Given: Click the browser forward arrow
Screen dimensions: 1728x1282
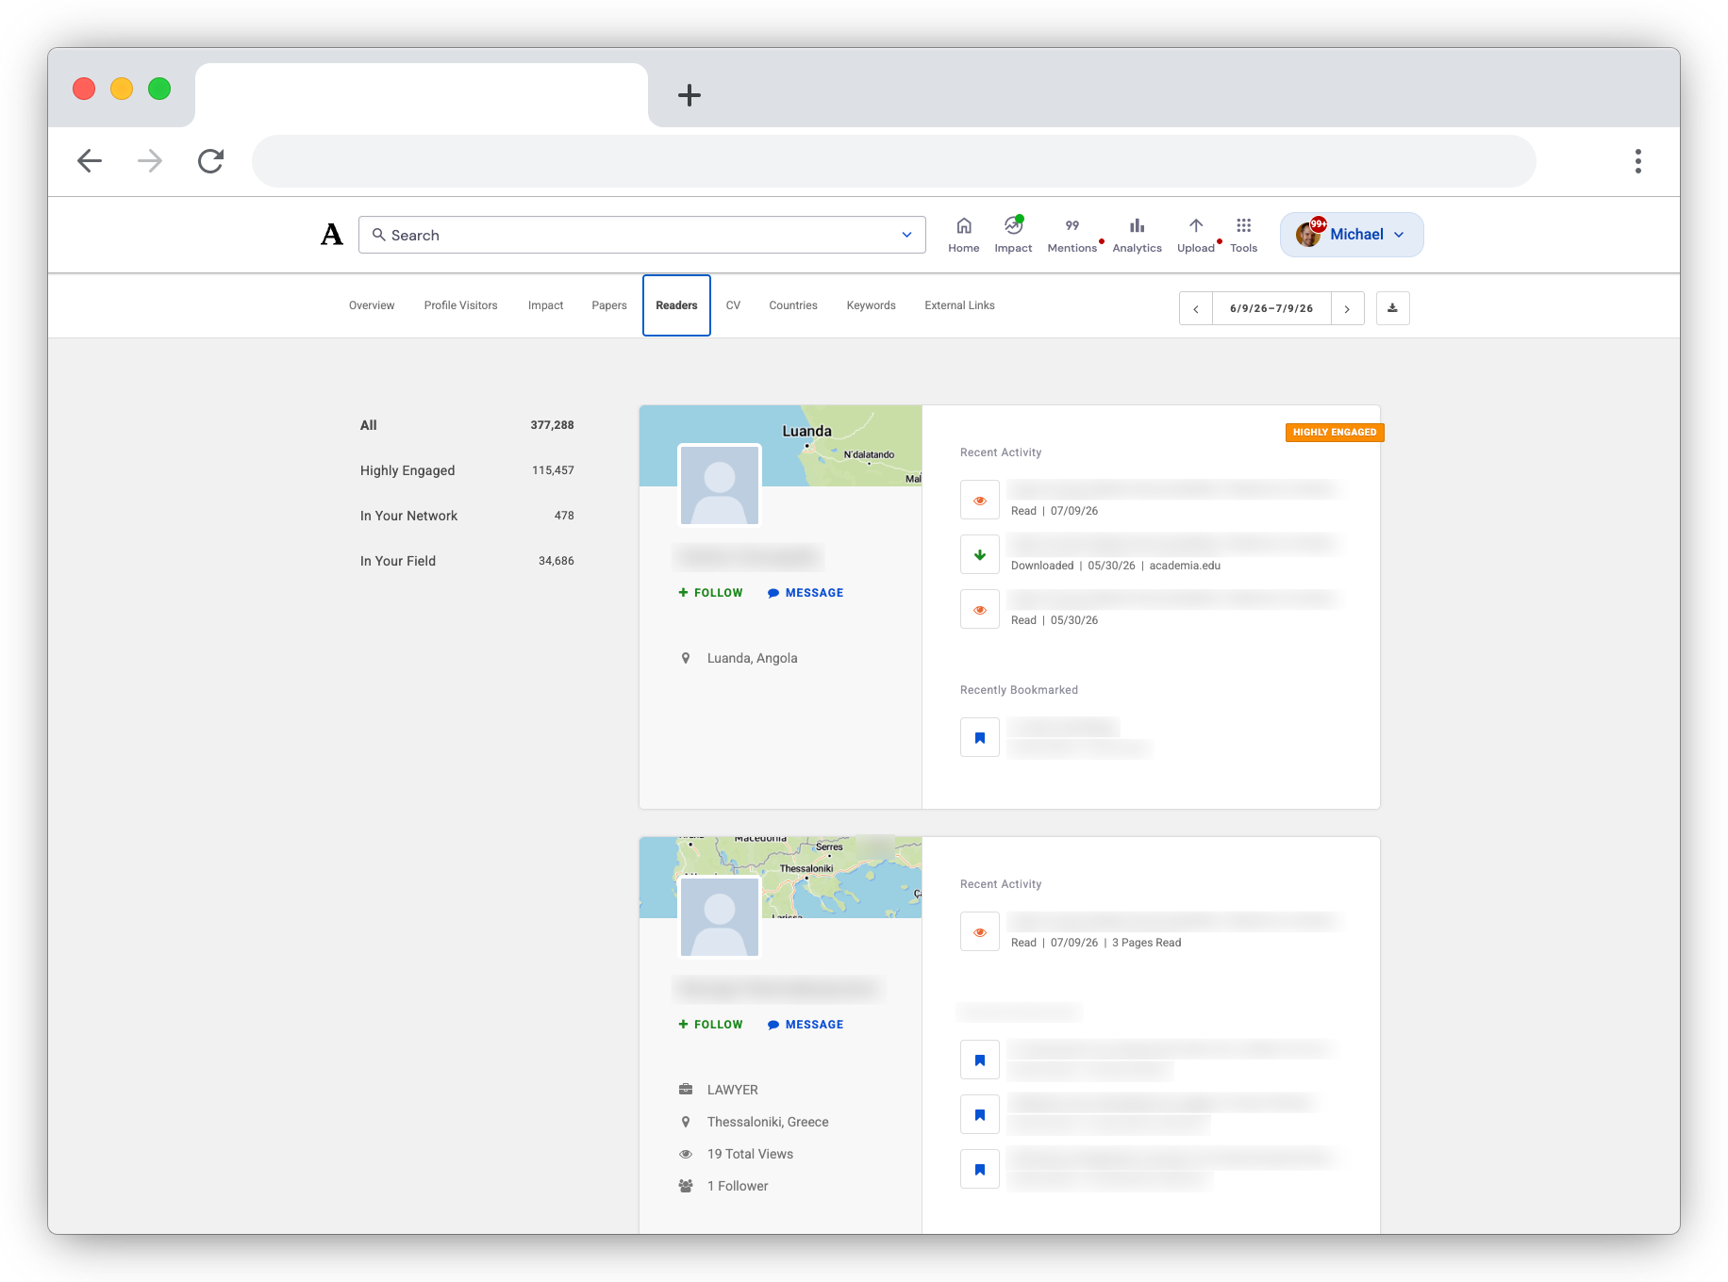Looking at the screenshot, I should tap(150, 161).
